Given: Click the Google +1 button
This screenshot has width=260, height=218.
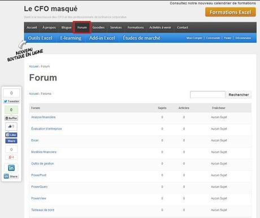Looking at the screenshot, I should click(11, 157).
